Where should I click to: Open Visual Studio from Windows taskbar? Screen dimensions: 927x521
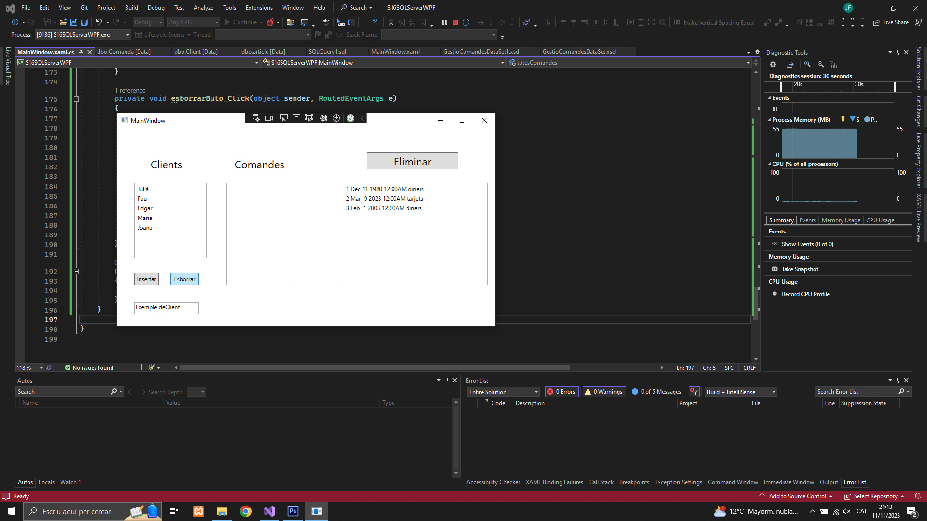tap(269, 511)
